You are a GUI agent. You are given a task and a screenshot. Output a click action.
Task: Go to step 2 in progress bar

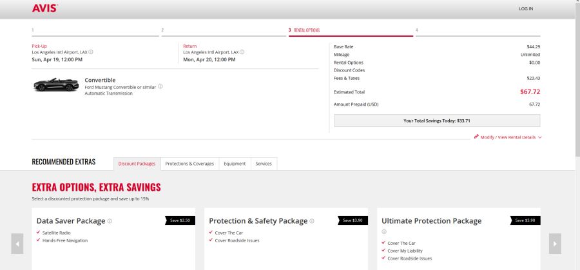pos(162,30)
